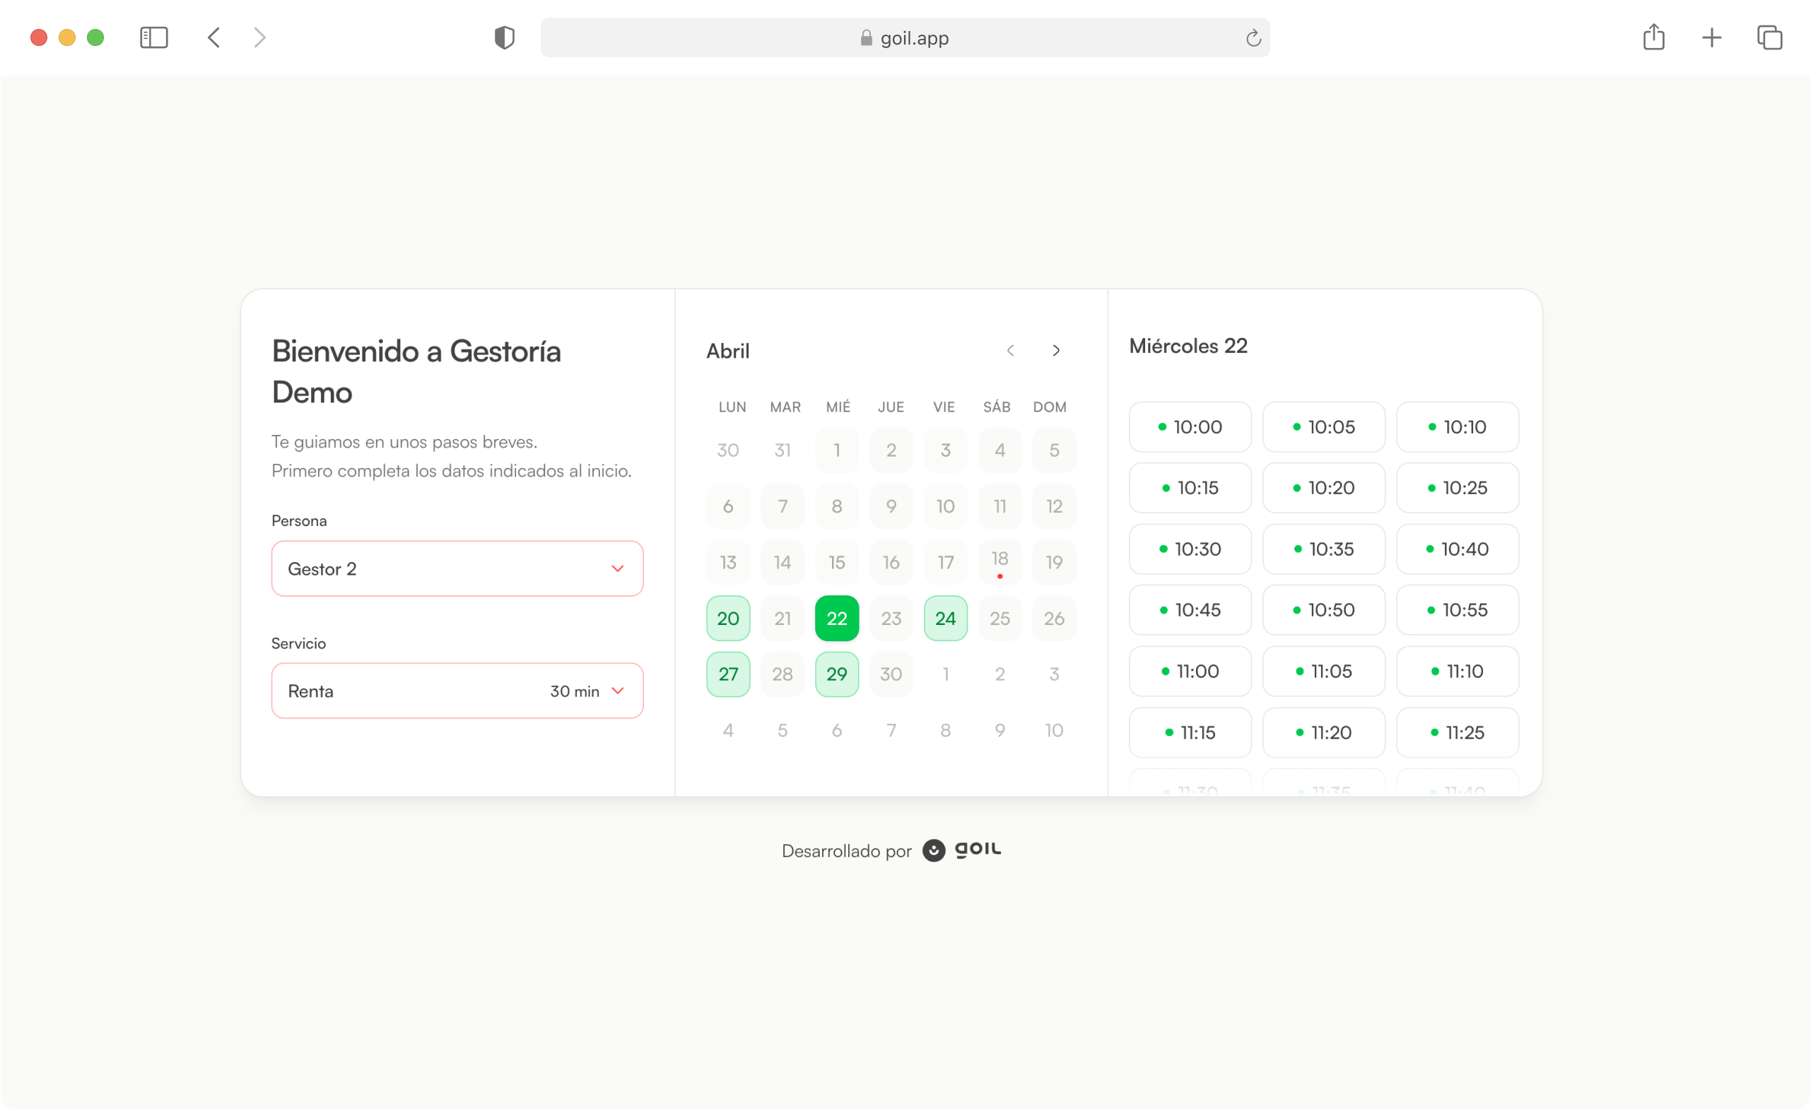Select April 27 on the calendar
The image size is (1811, 1110).
pyautogui.click(x=727, y=674)
